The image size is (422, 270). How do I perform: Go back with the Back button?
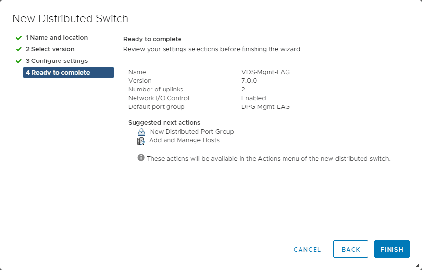[x=351, y=249]
